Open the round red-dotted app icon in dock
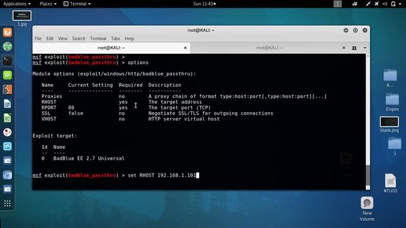The image size is (406, 228). pyautogui.click(x=7, y=132)
